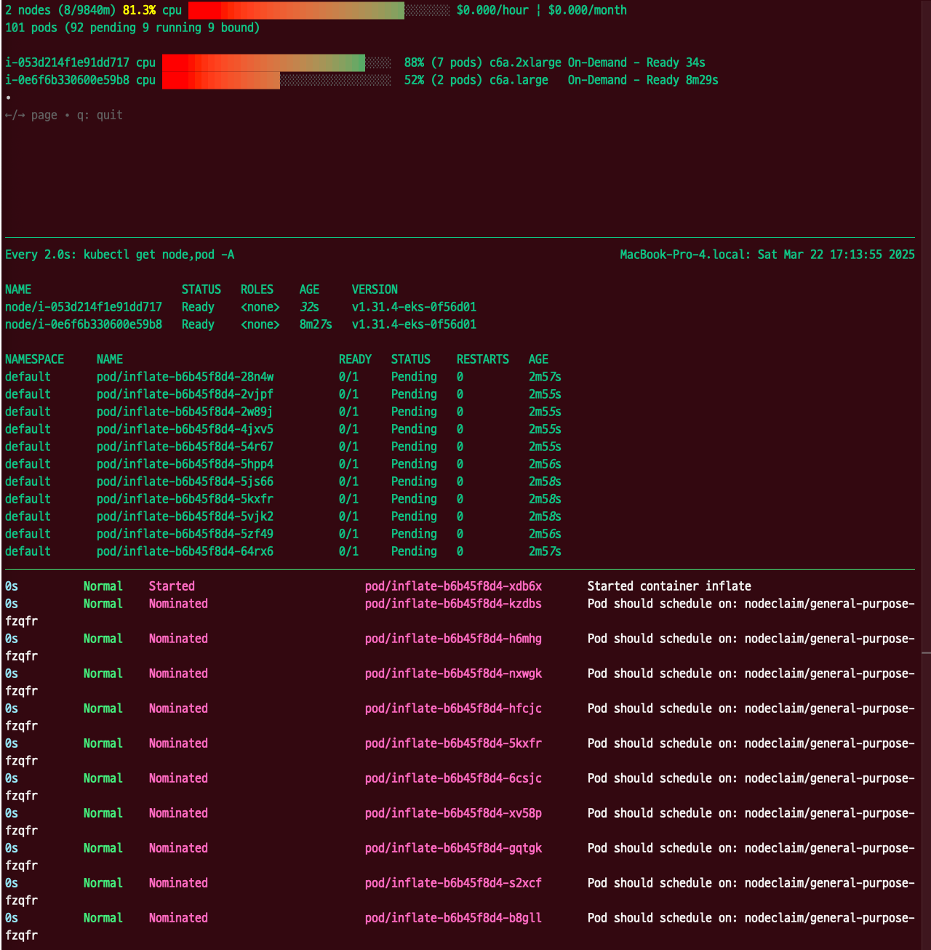
Task: Click event pod/inflate-b6b45f8d4-5kxfr in event log
Action: (x=453, y=743)
